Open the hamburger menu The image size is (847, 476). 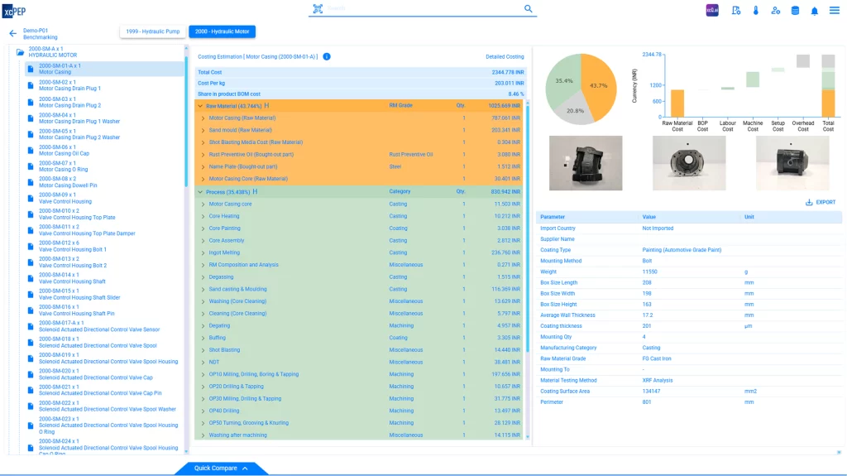(835, 11)
